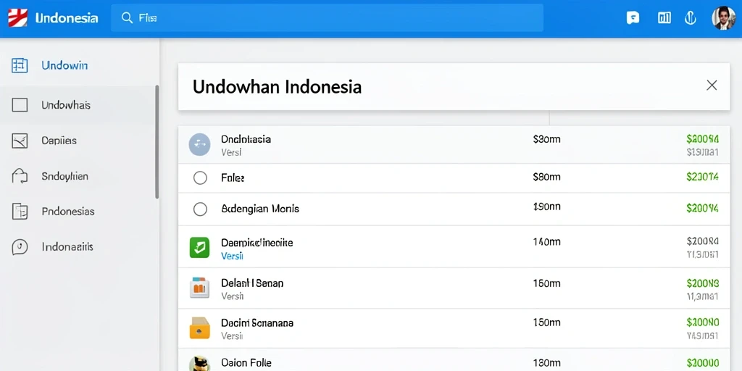Click the square icon beside Undowhais
The width and height of the screenshot is (742, 371).
[20, 104]
